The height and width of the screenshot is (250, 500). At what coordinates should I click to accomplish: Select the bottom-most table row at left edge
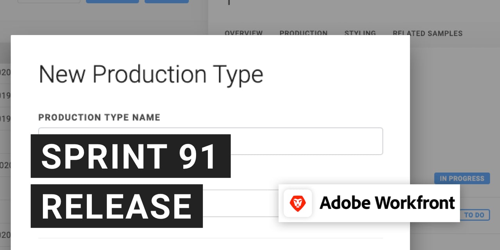pos(5,235)
